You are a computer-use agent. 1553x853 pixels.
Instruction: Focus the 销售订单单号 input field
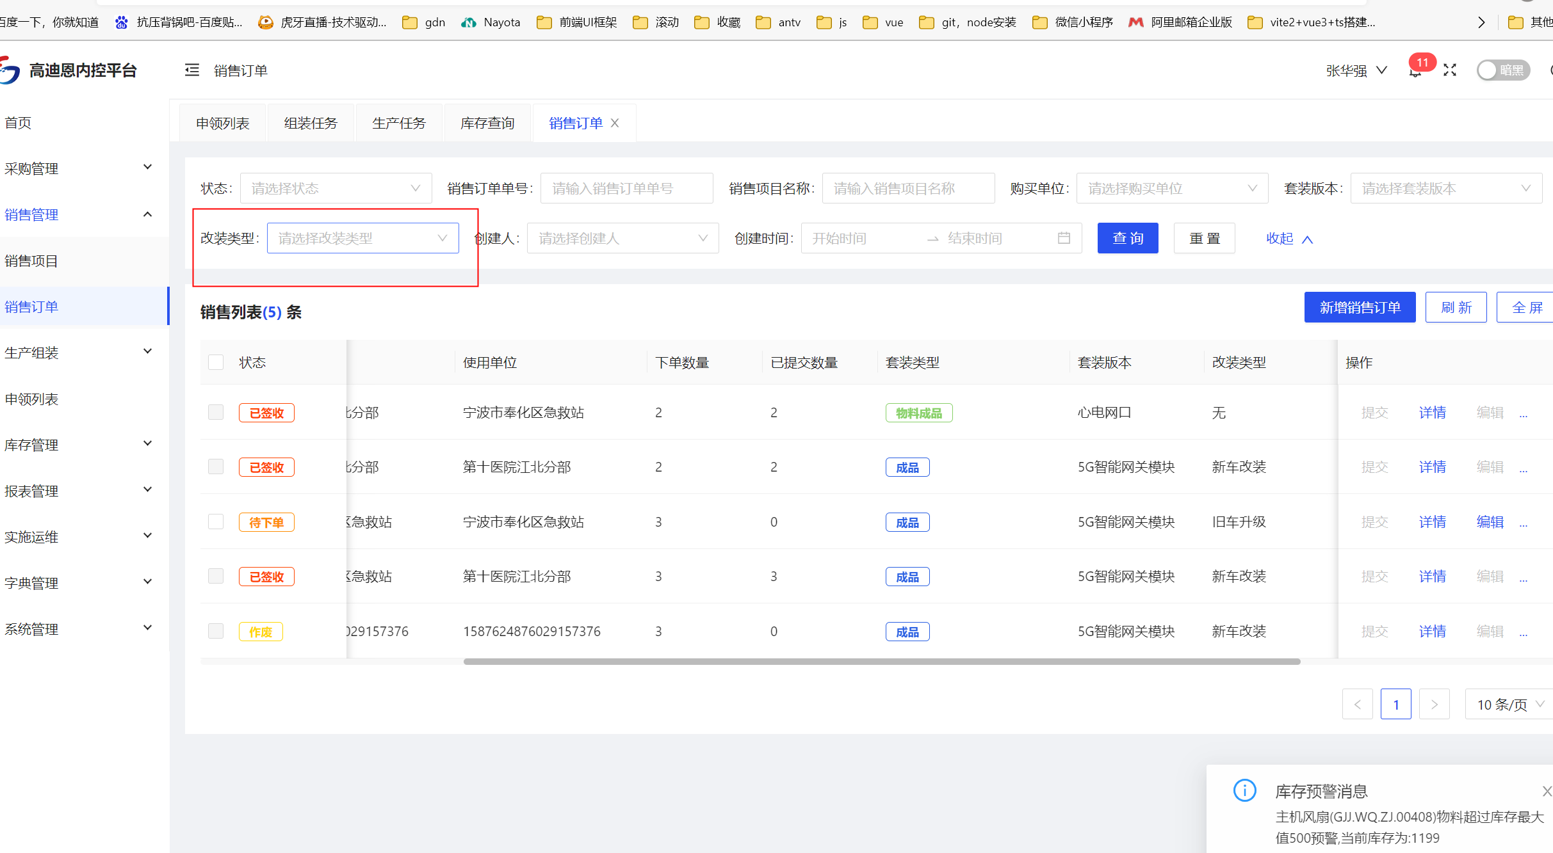point(626,188)
